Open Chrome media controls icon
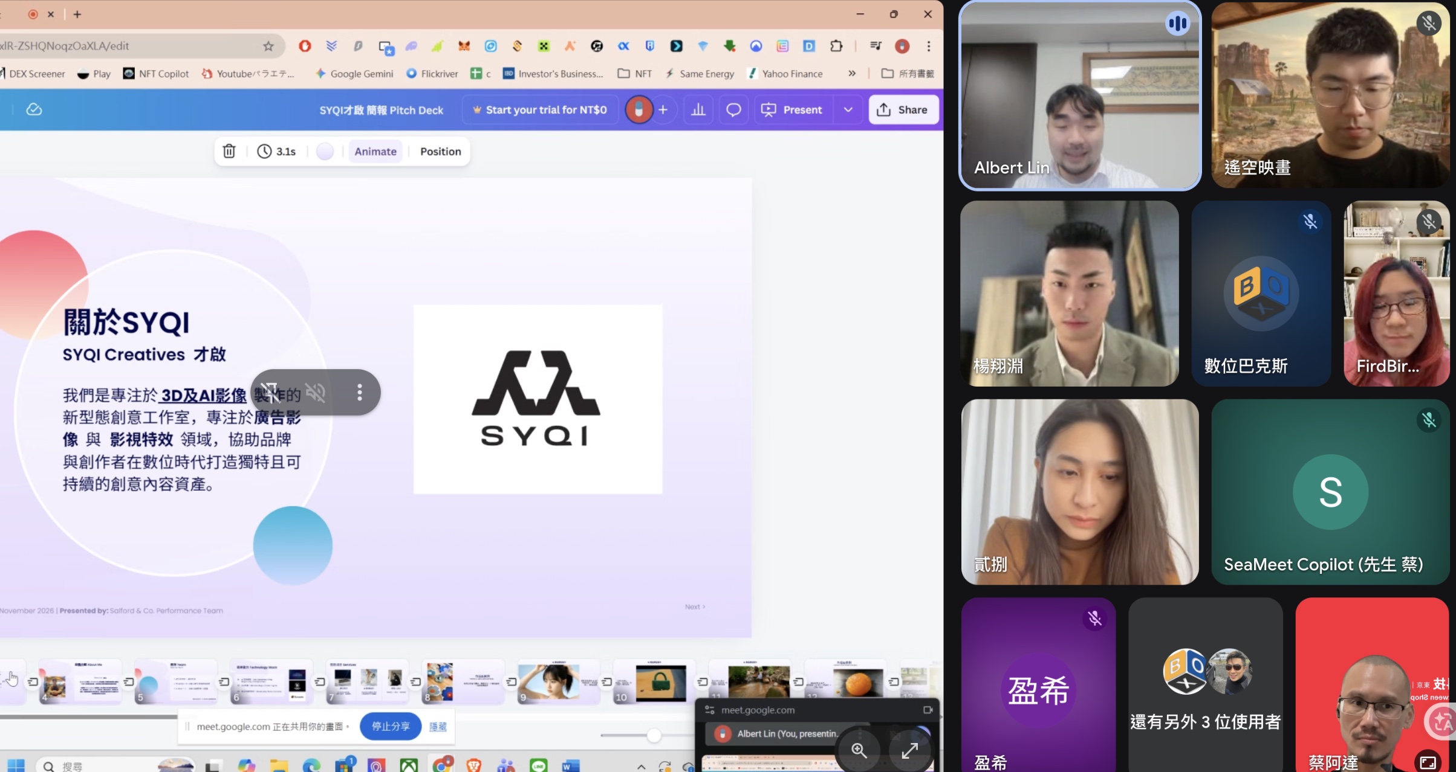Viewport: 1456px width, 772px height. click(x=876, y=46)
